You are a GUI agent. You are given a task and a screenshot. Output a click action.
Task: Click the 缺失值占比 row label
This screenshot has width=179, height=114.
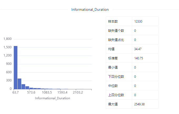point(116,40)
